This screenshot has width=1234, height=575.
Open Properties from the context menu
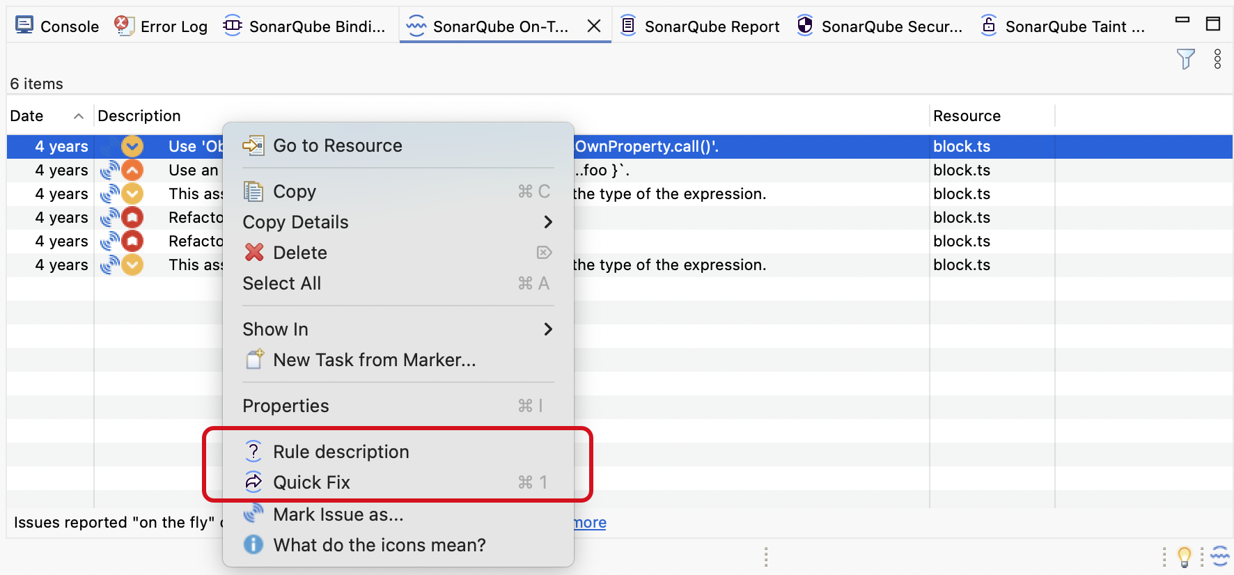(x=398, y=406)
